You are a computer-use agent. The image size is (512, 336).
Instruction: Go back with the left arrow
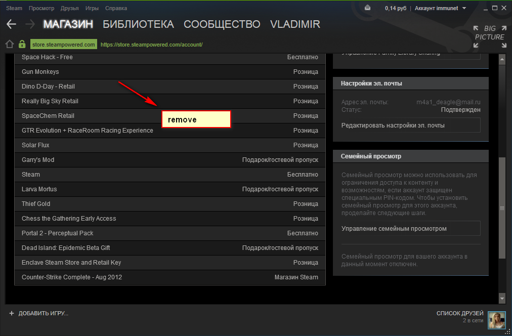tap(11, 24)
